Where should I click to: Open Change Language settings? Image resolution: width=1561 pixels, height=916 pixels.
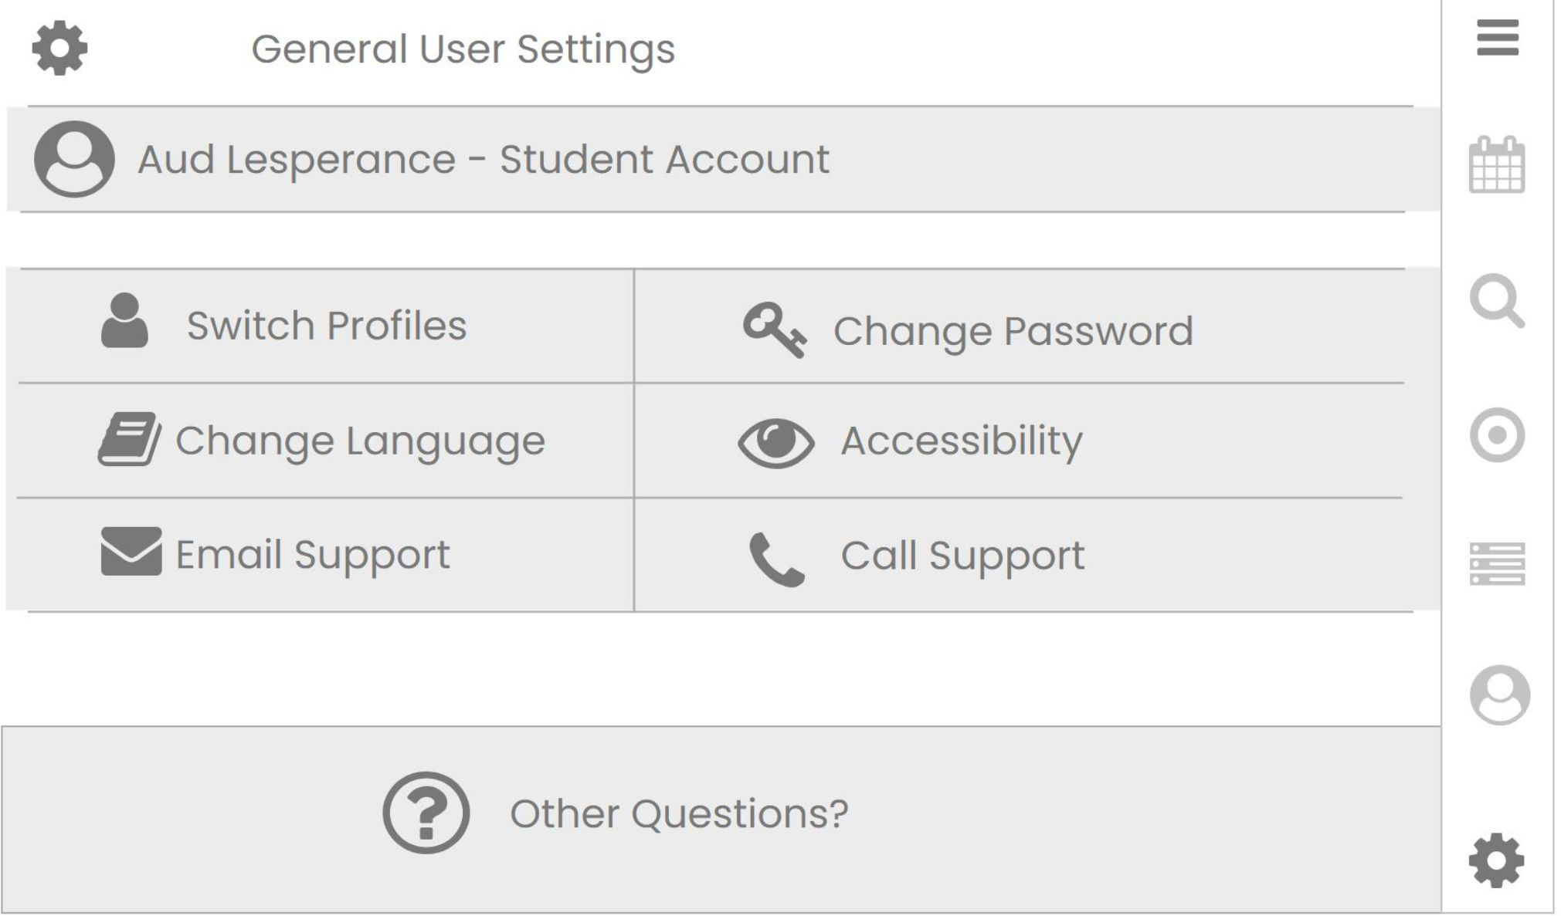click(325, 441)
